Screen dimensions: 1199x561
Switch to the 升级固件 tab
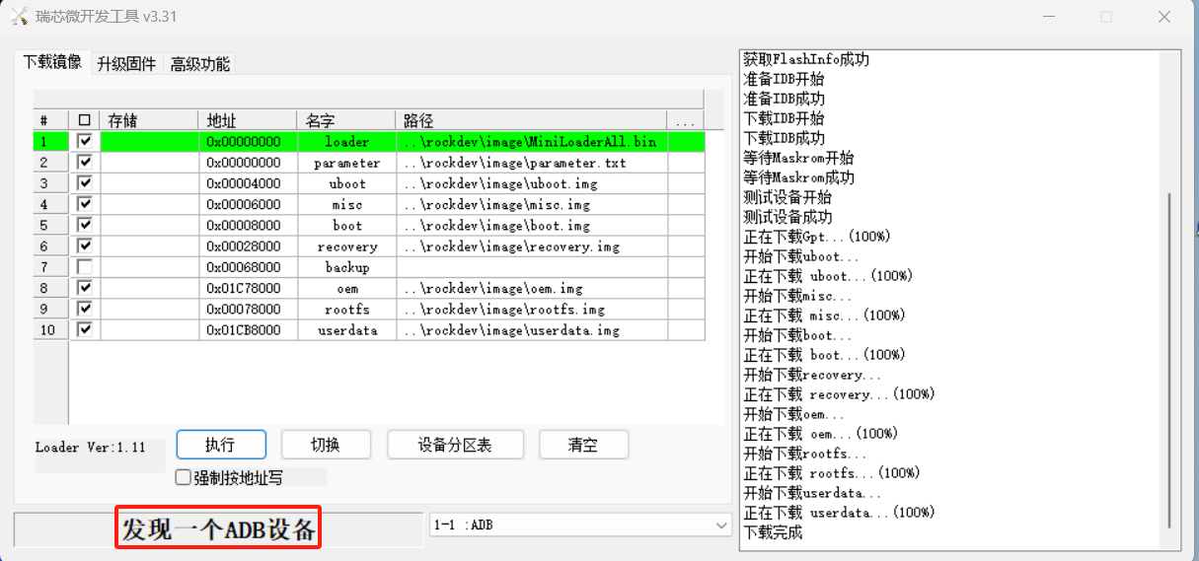tap(126, 64)
